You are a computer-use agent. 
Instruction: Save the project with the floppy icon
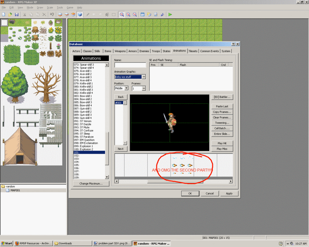click(x=17, y=14)
